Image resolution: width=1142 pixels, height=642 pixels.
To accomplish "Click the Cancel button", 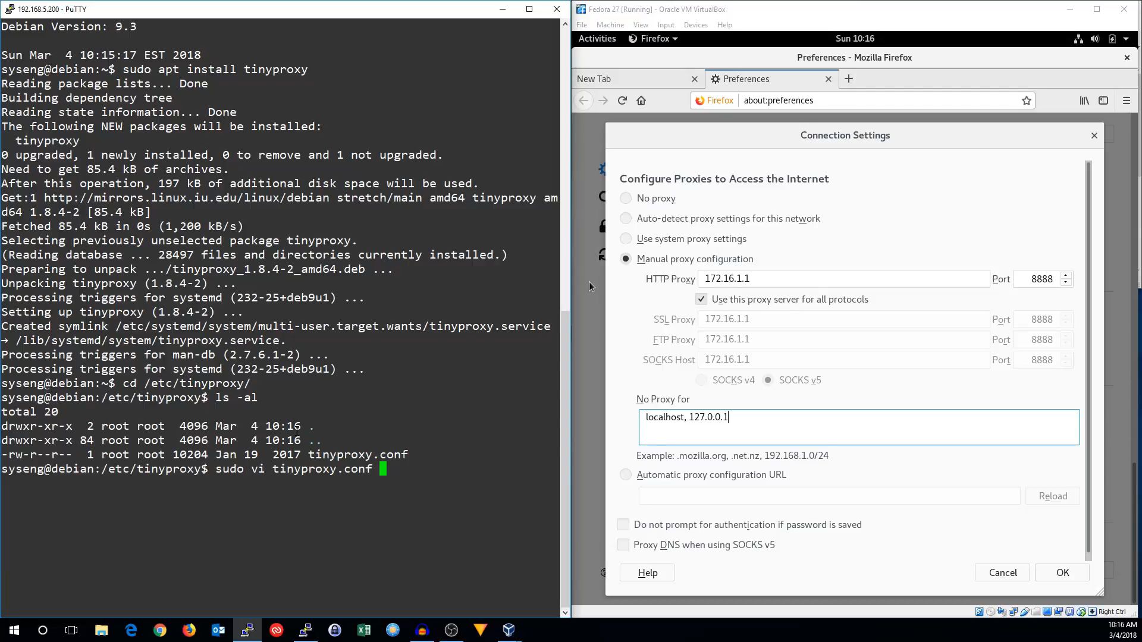I will pyautogui.click(x=1003, y=572).
